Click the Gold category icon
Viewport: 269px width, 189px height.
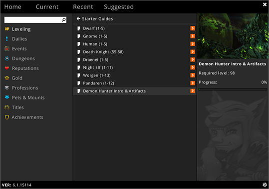coord(6,78)
